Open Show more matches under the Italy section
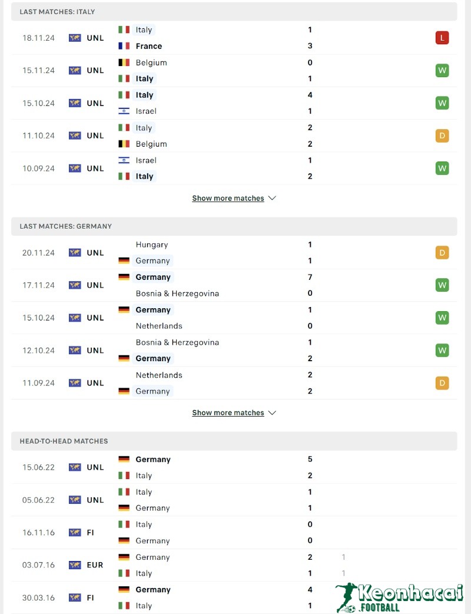Screen dimensions: 471x614 (x=228, y=198)
